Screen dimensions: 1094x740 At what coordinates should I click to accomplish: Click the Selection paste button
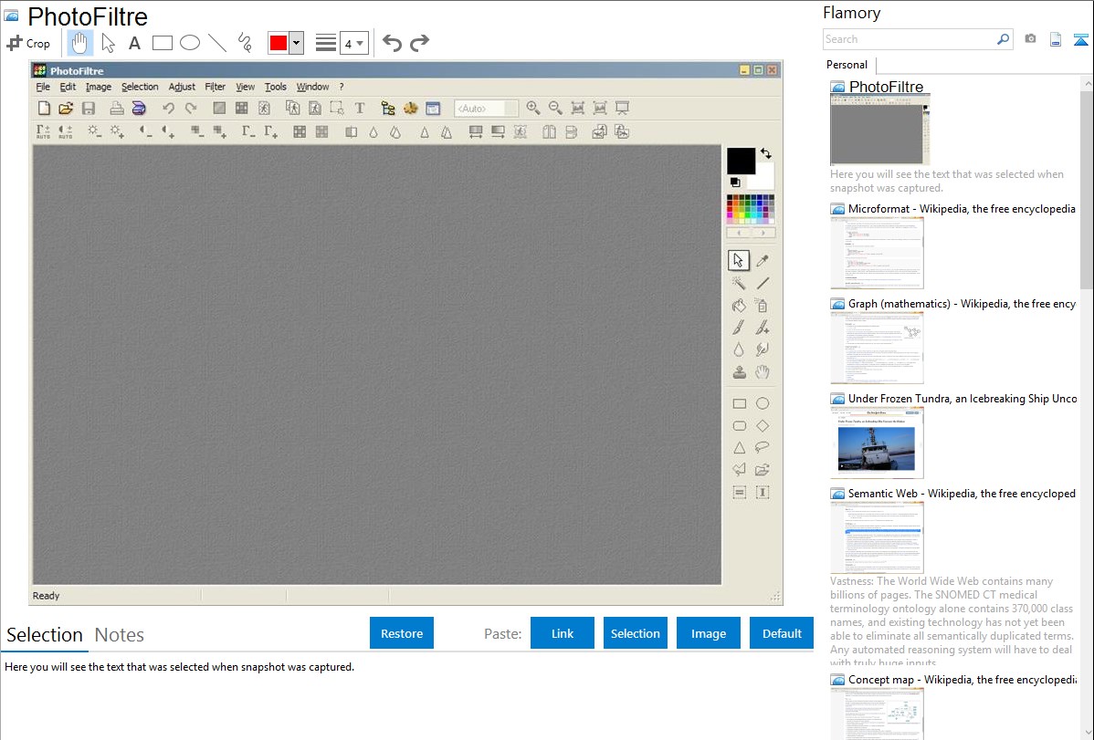635,633
